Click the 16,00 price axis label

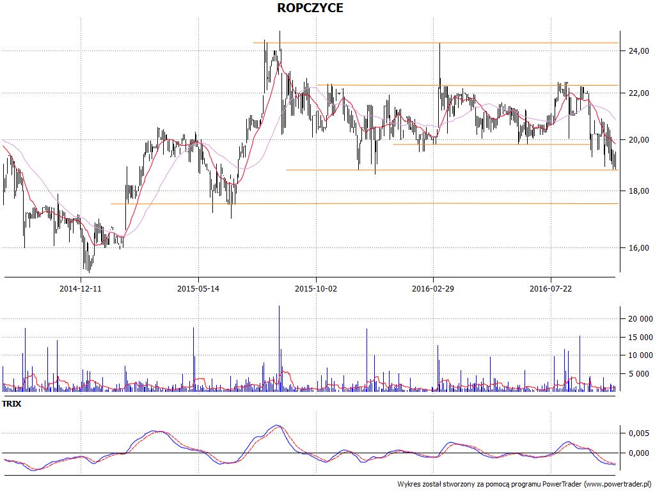(x=639, y=248)
